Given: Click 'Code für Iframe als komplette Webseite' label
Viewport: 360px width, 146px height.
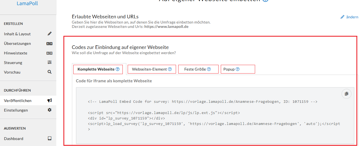Looking at the screenshot, I should click(x=114, y=81).
